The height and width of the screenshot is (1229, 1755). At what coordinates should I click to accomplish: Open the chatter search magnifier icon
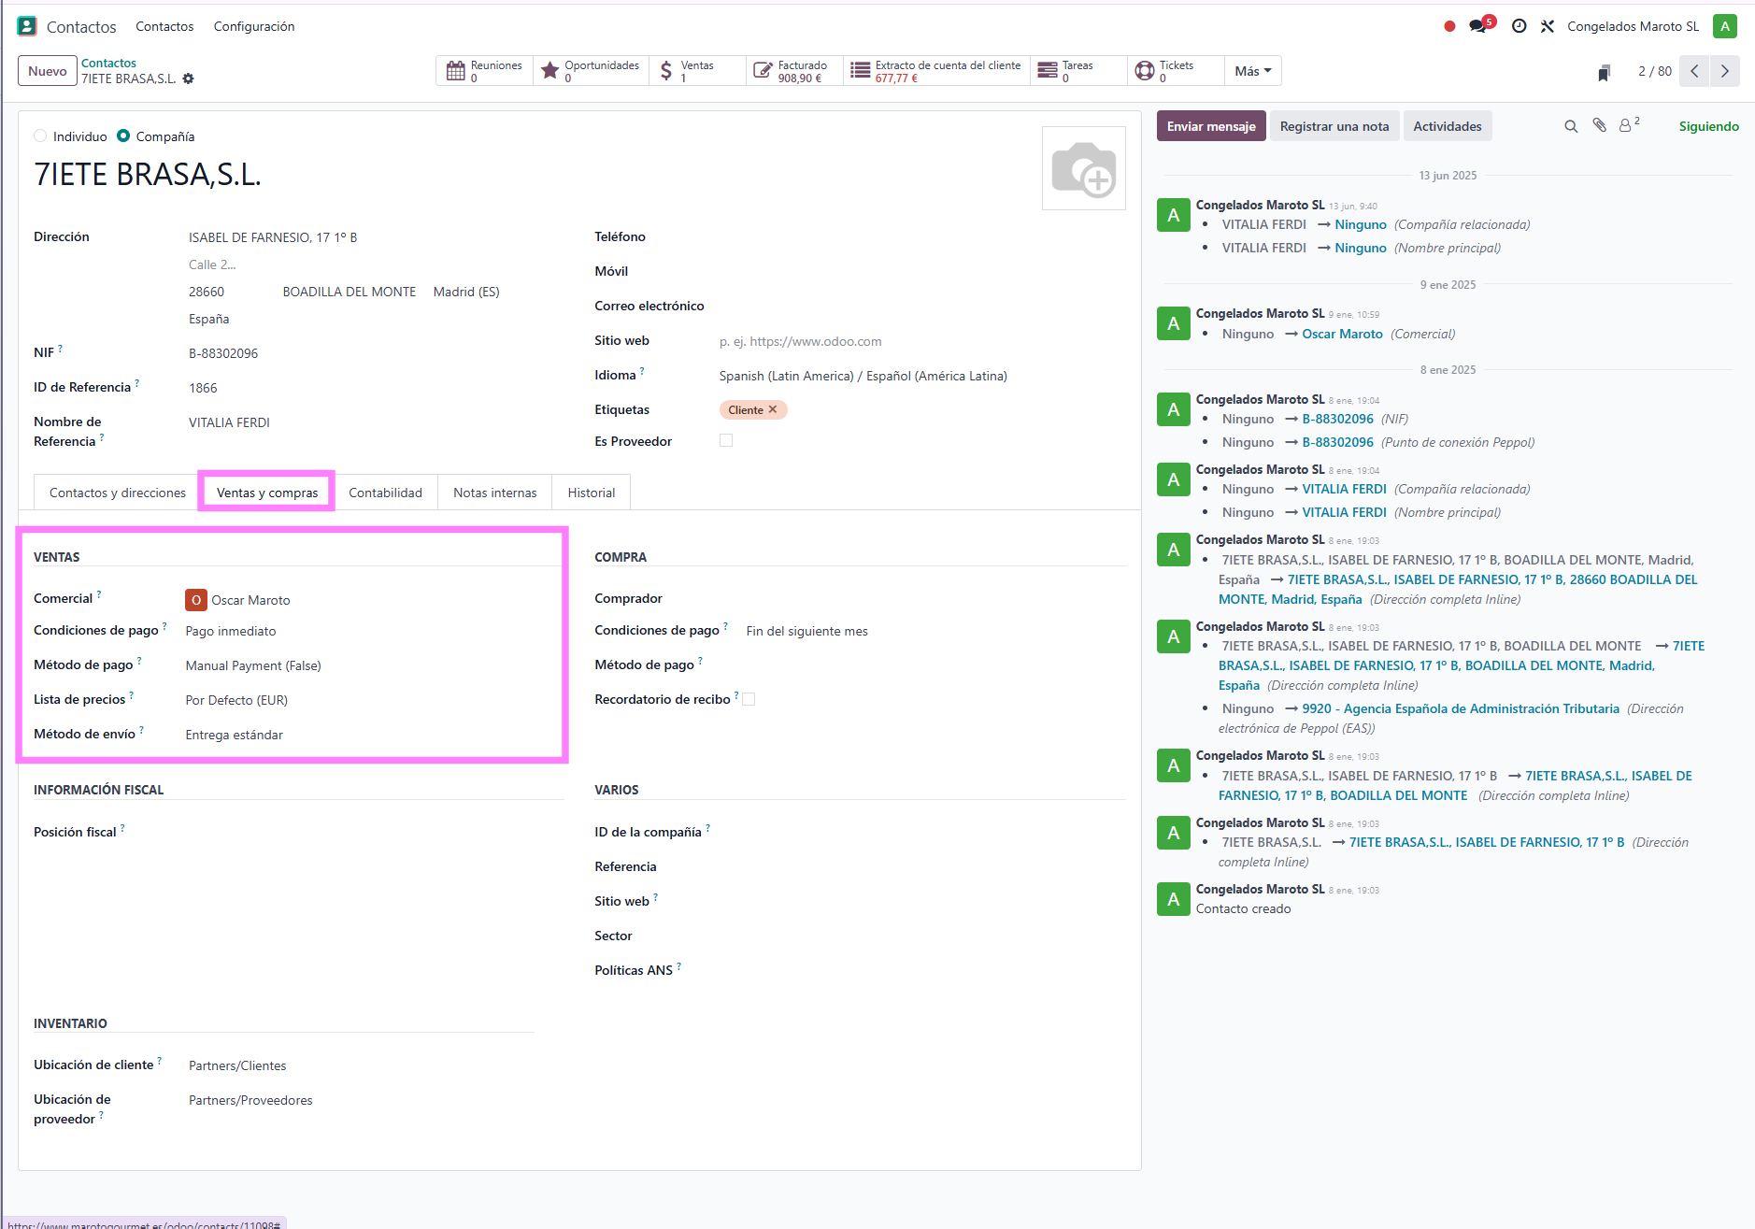pyautogui.click(x=1571, y=126)
